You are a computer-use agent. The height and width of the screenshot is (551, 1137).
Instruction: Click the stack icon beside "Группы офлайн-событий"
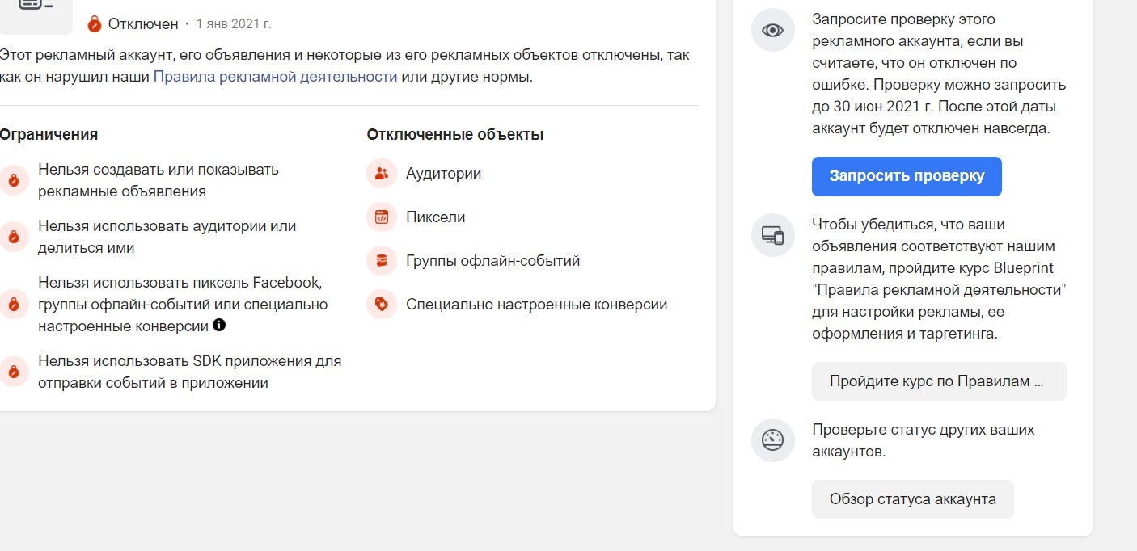pos(382,261)
